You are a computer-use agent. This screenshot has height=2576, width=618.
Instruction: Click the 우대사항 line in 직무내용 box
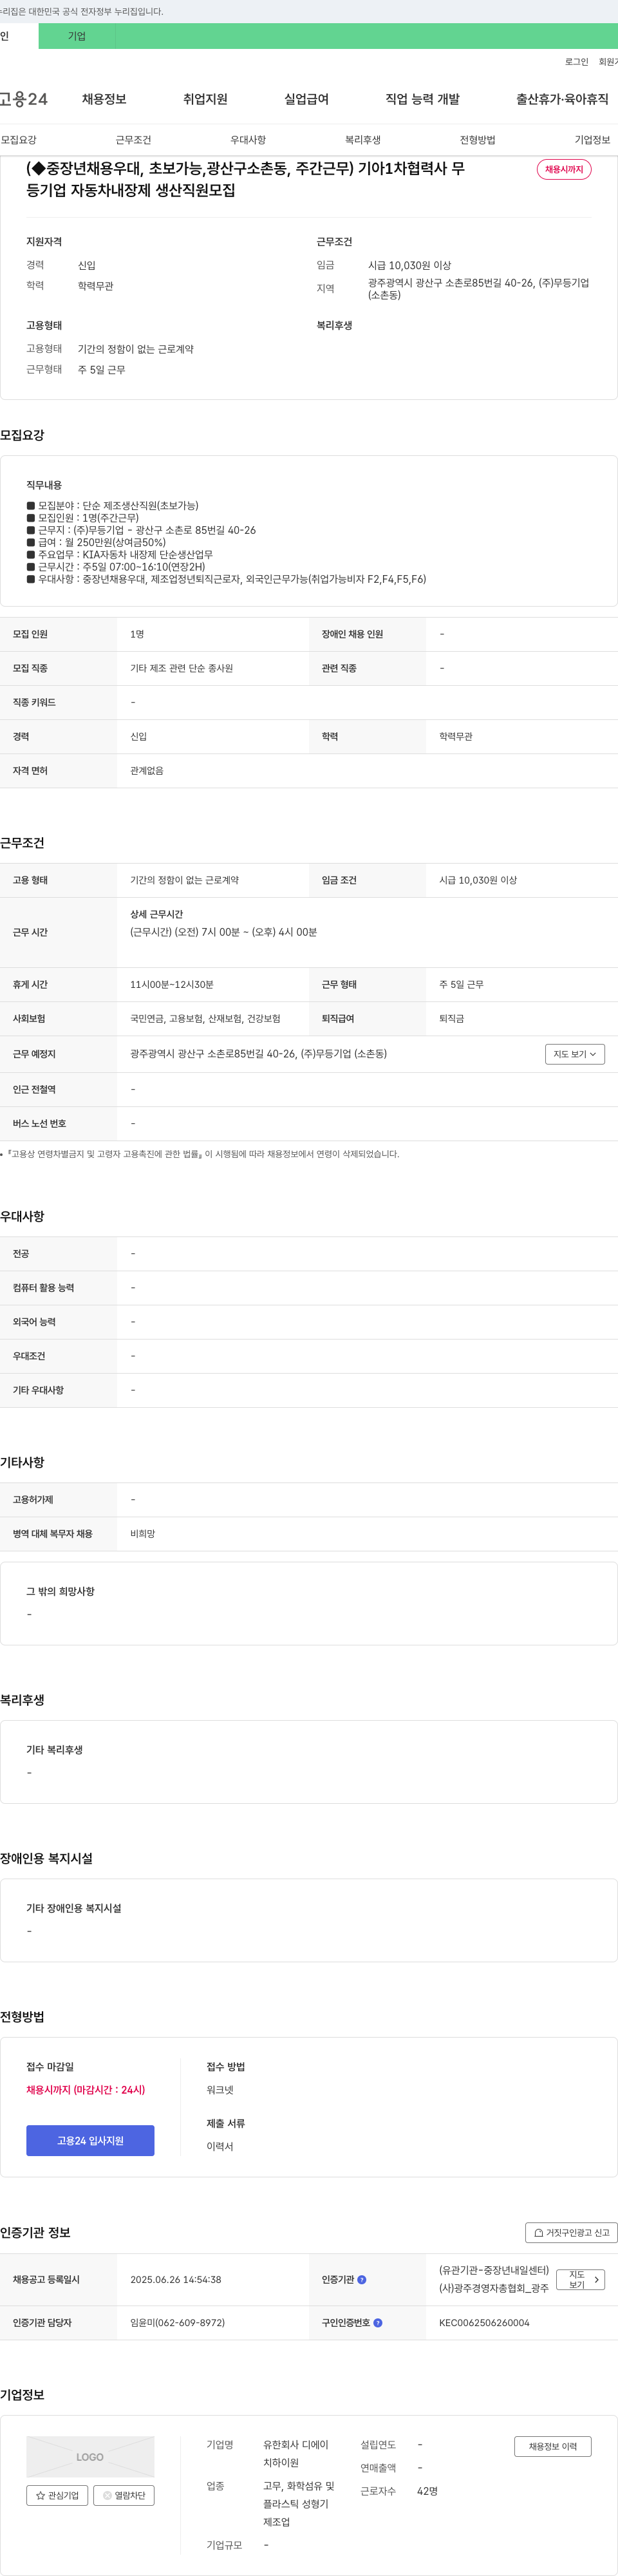coord(226,579)
